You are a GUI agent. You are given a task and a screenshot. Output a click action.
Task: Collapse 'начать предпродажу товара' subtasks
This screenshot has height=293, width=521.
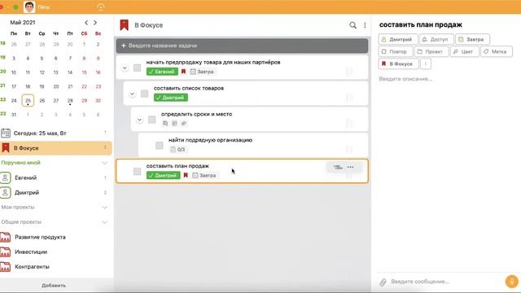125,68
